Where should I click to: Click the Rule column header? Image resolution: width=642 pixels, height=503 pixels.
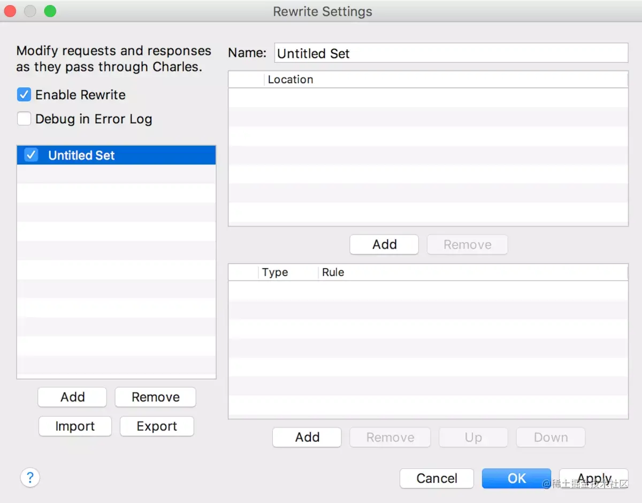tap(473, 272)
